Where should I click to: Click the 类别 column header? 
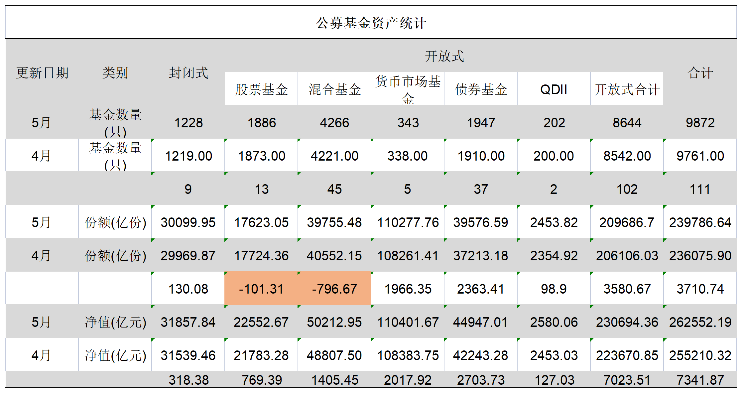115,73
